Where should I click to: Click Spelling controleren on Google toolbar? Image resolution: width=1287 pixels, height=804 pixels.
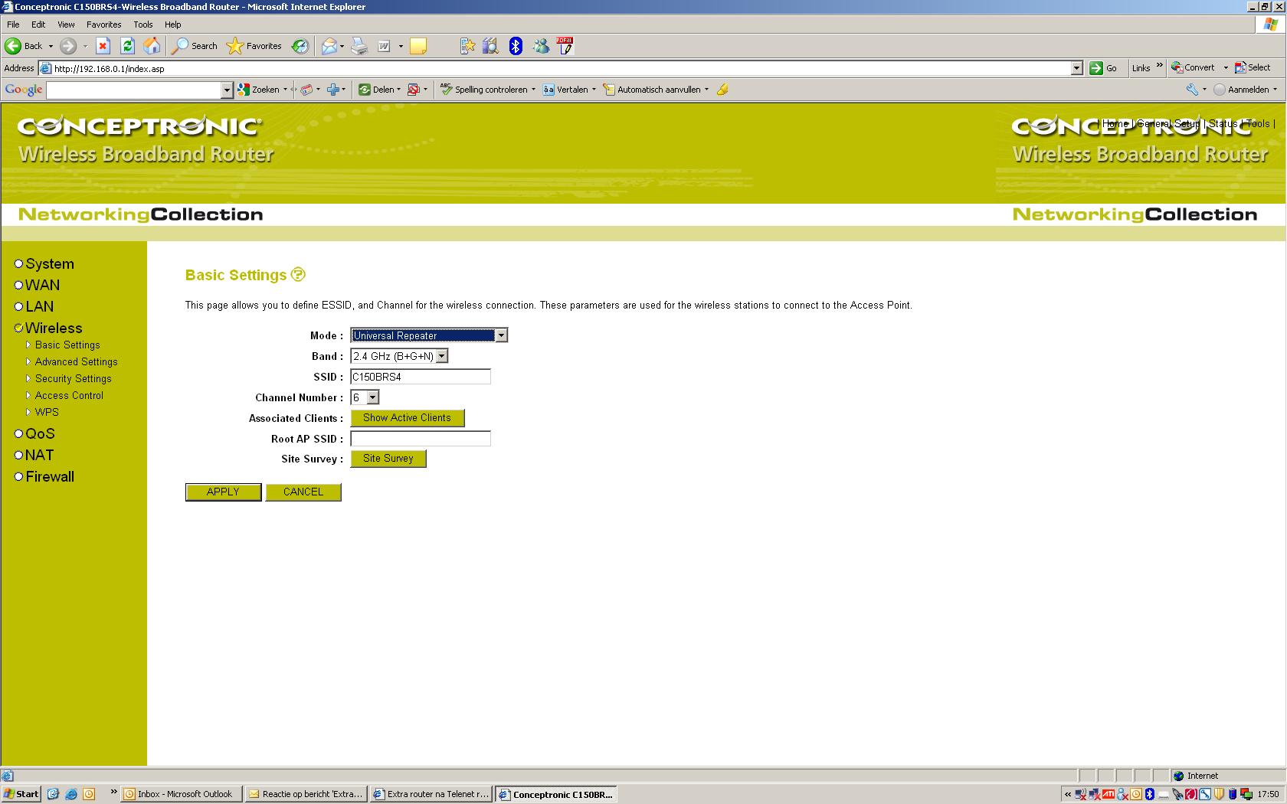coord(483,90)
